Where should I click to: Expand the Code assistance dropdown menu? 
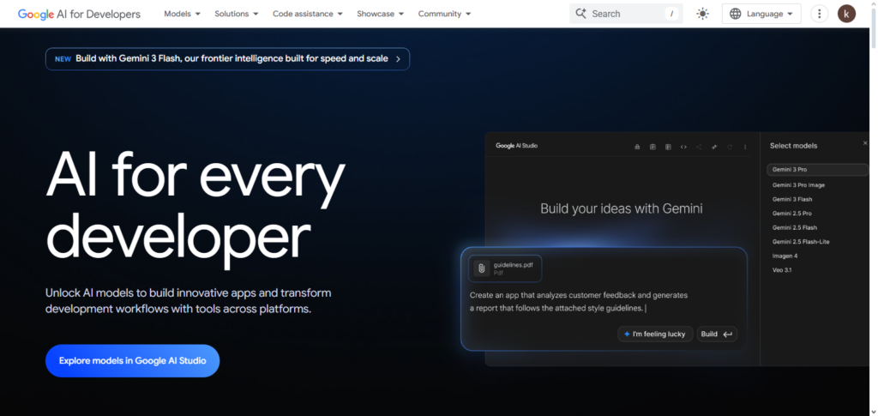308,14
